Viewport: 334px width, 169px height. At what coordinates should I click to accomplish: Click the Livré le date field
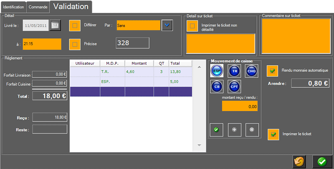[36, 25]
